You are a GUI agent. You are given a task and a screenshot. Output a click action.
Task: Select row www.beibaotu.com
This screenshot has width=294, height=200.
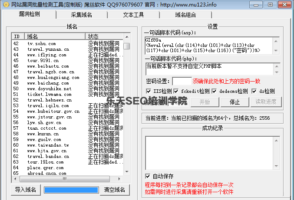click(67, 66)
